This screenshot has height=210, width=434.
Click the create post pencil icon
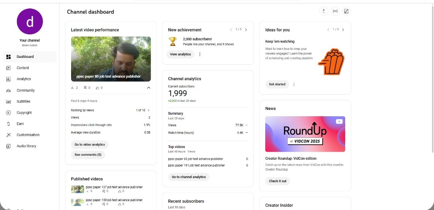[x=346, y=11]
